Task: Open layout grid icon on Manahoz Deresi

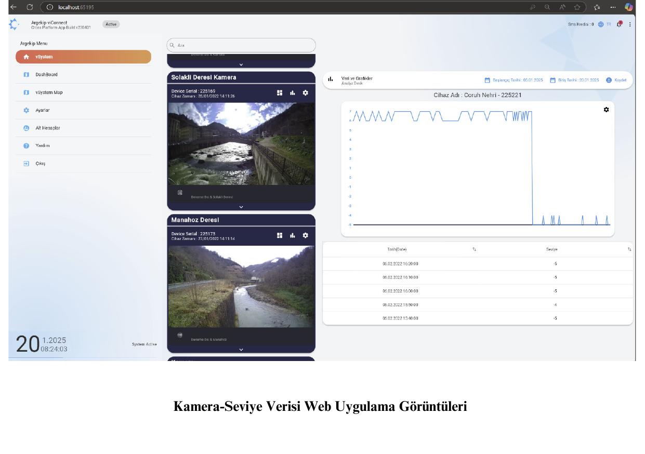Action: [x=280, y=235]
